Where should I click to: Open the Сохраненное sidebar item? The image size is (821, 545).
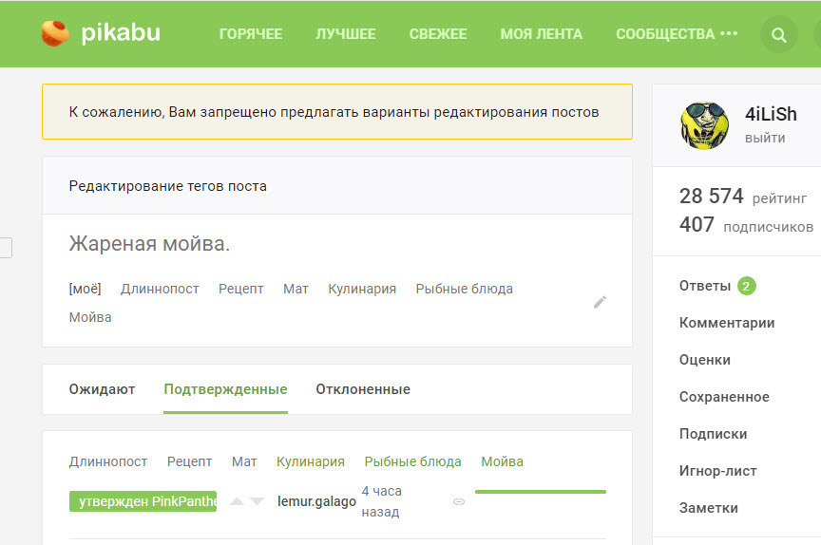[x=724, y=397]
